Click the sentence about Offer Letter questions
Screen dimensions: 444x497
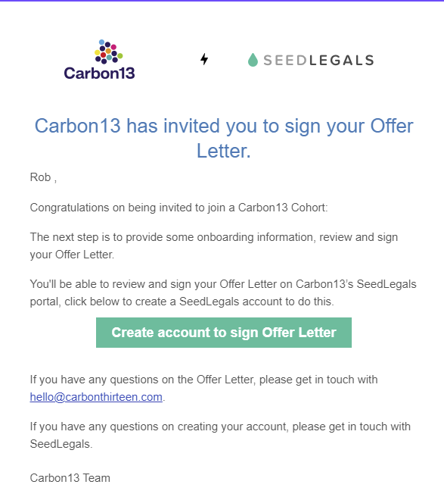[203, 388]
